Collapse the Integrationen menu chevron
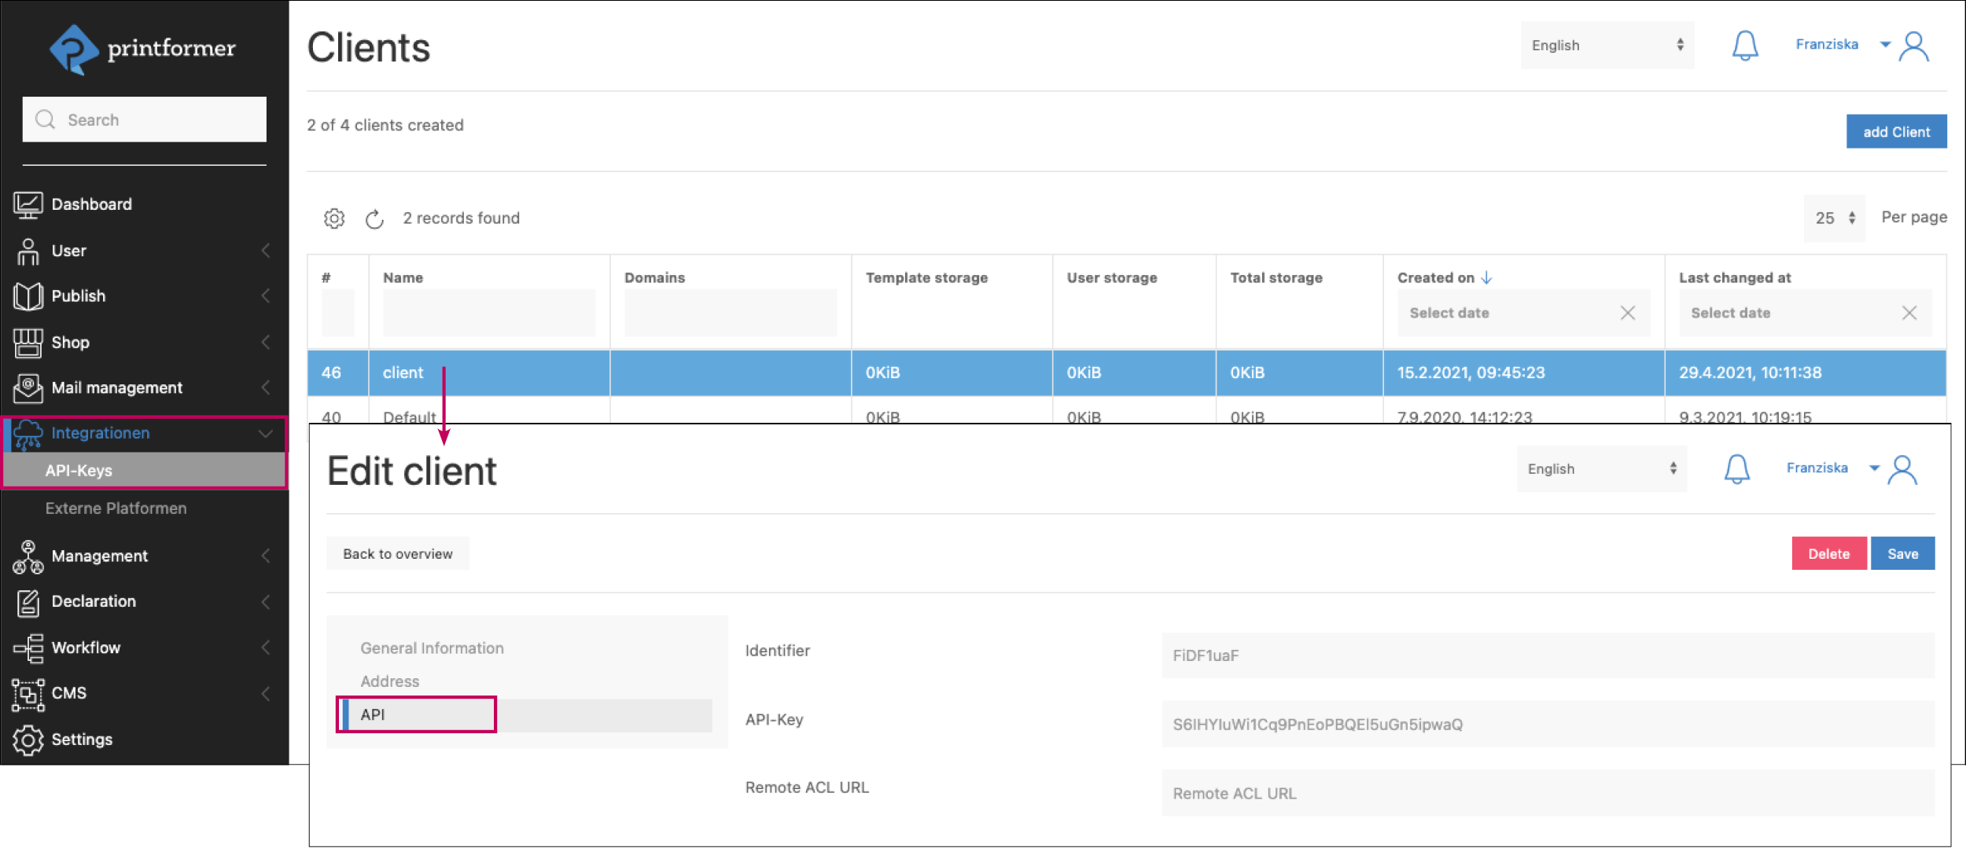Image resolution: width=1966 pixels, height=859 pixels. [x=266, y=433]
